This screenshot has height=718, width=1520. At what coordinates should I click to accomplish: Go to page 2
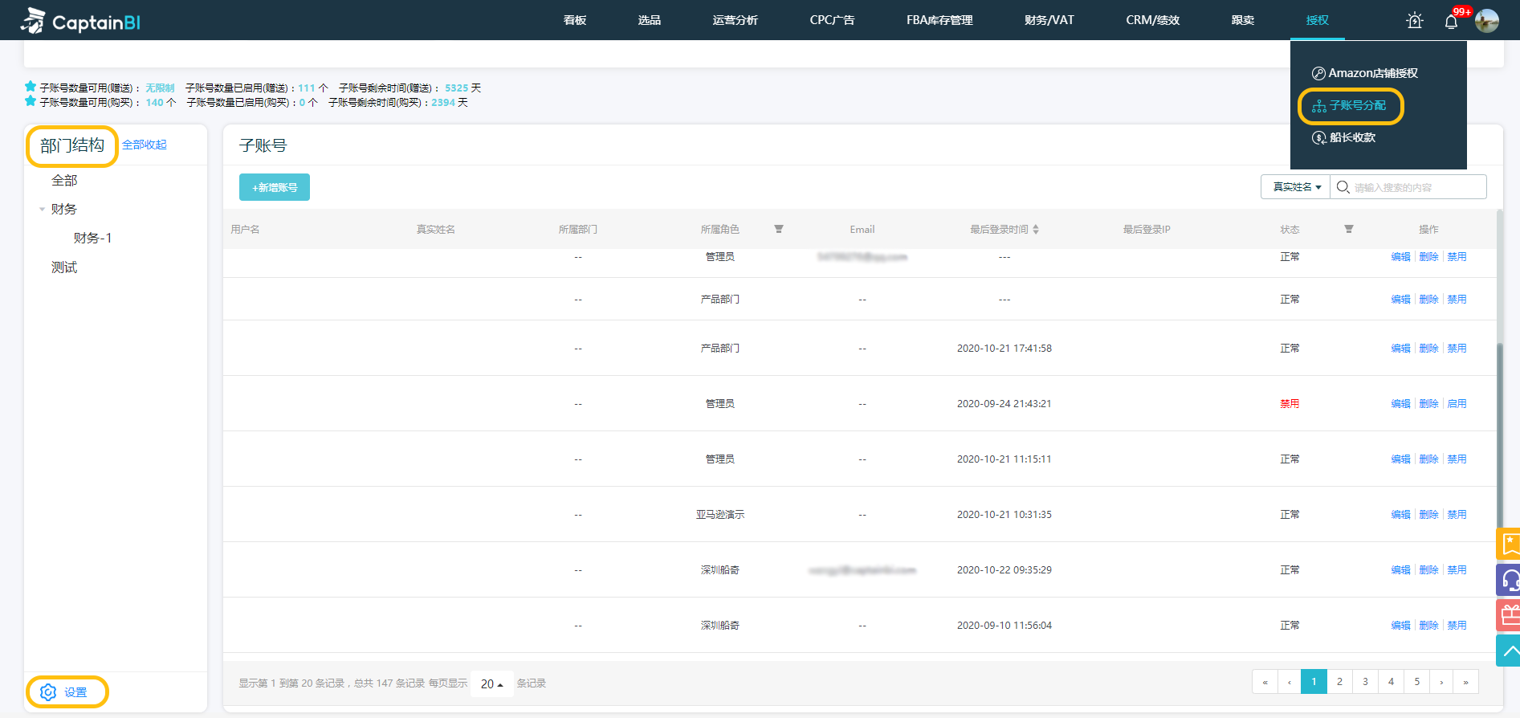click(1339, 682)
